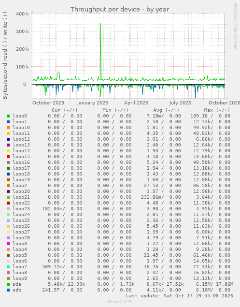Click the loop5 legend label
240x307 pixels.
(20, 255)
